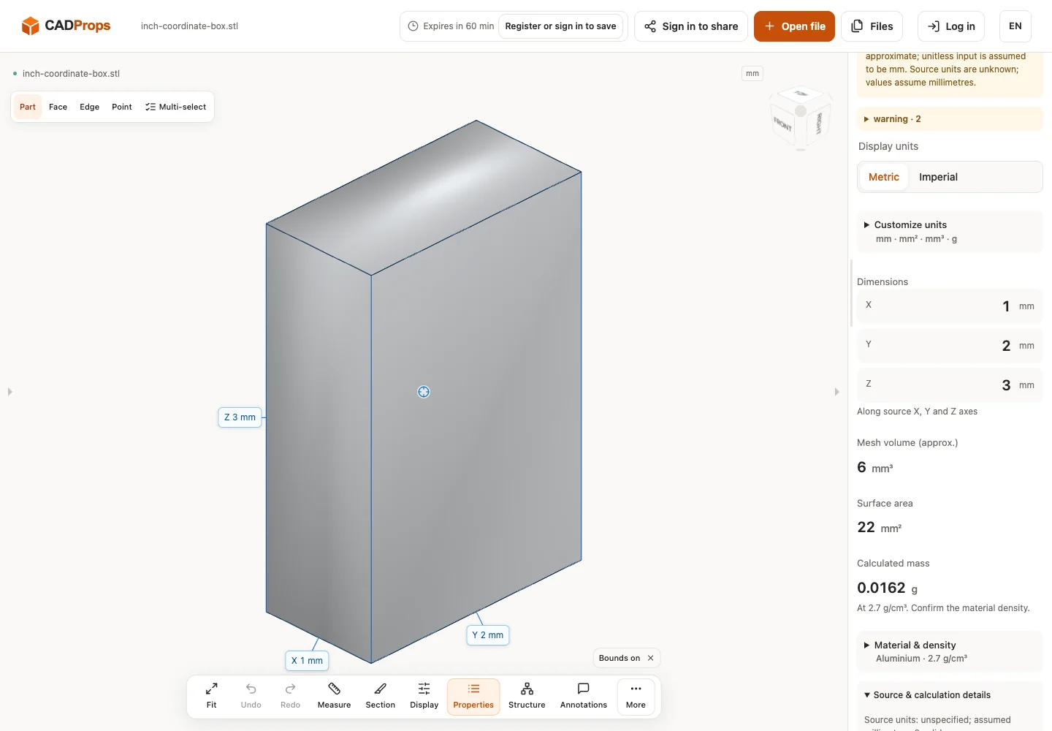
Task: Select Imperial display units
Action: pos(938,177)
